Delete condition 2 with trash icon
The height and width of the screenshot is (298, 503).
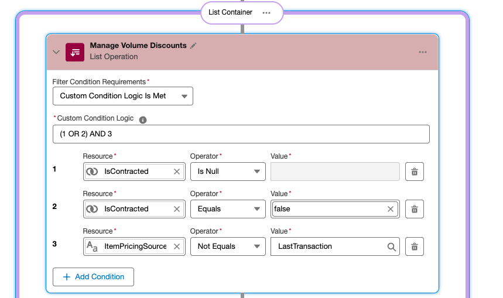(414, 209)
